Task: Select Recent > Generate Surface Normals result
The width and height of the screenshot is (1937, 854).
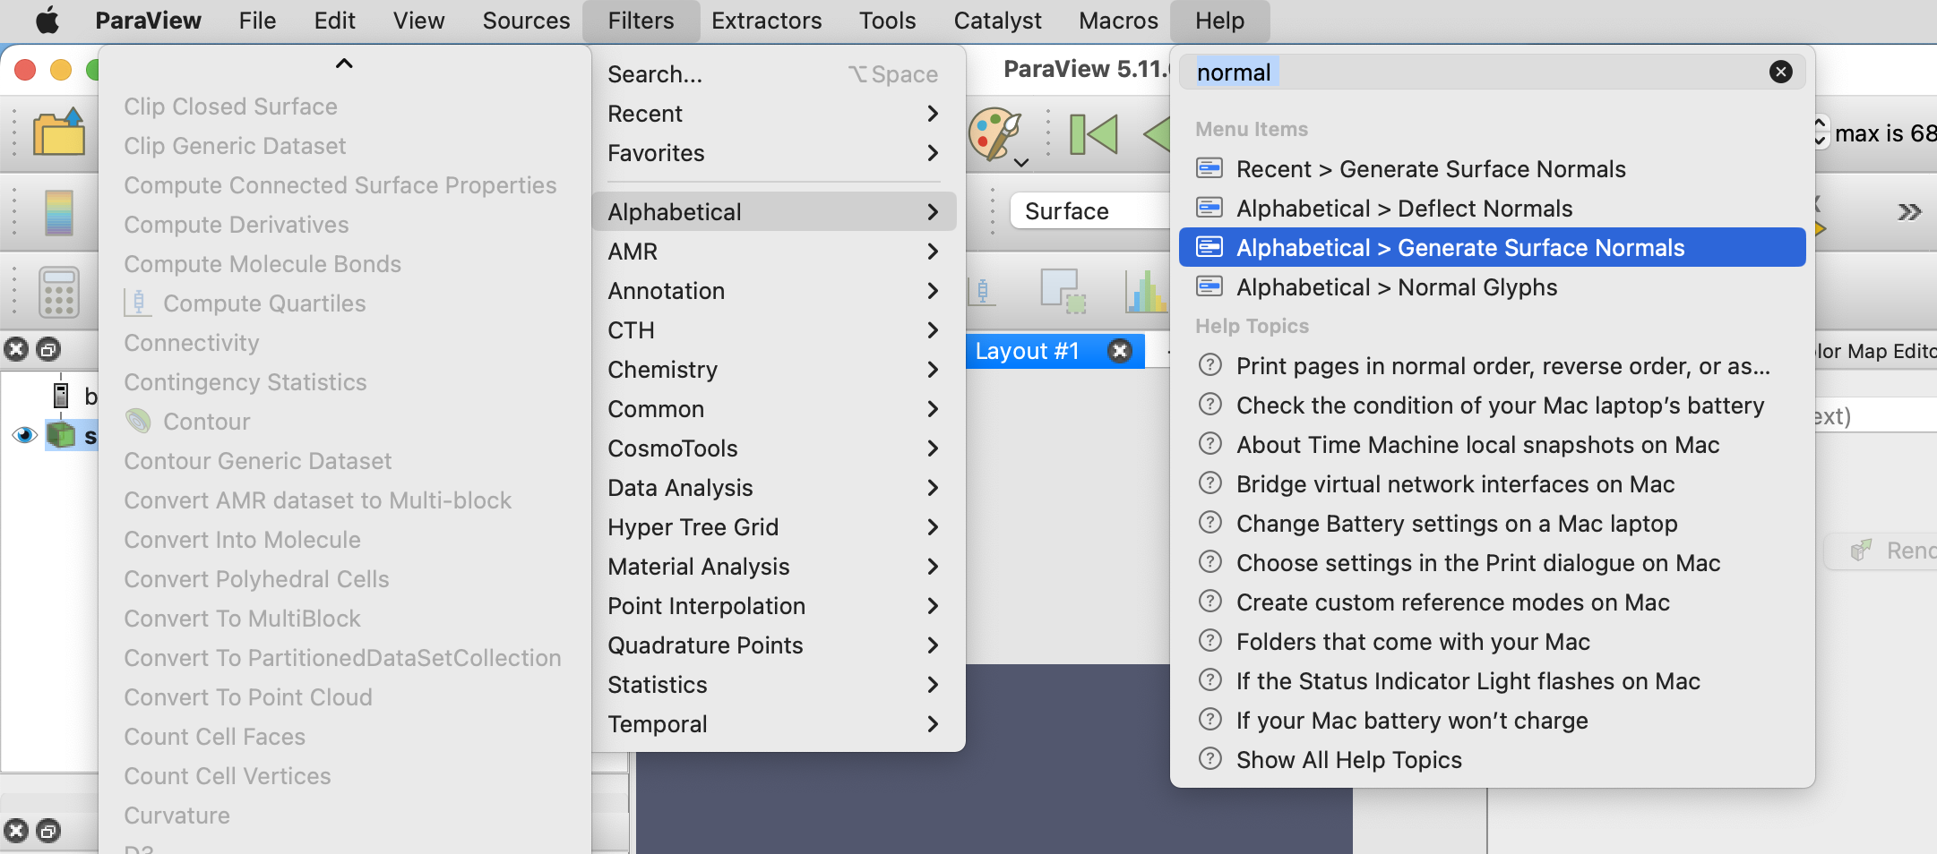Action: (x=1492, y=169)
